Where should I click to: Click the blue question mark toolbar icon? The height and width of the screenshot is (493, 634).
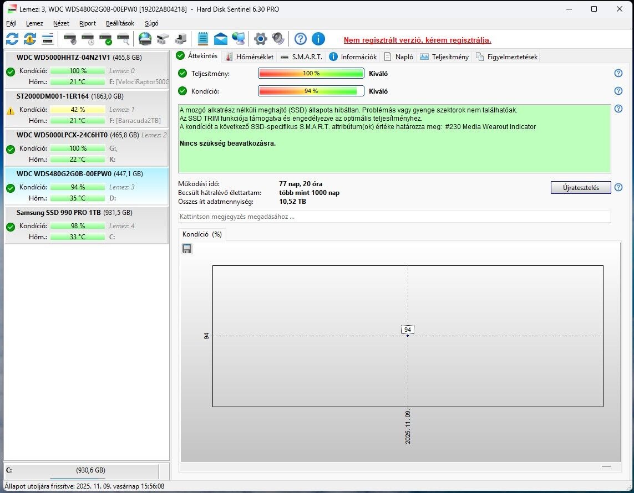point(301,39)
